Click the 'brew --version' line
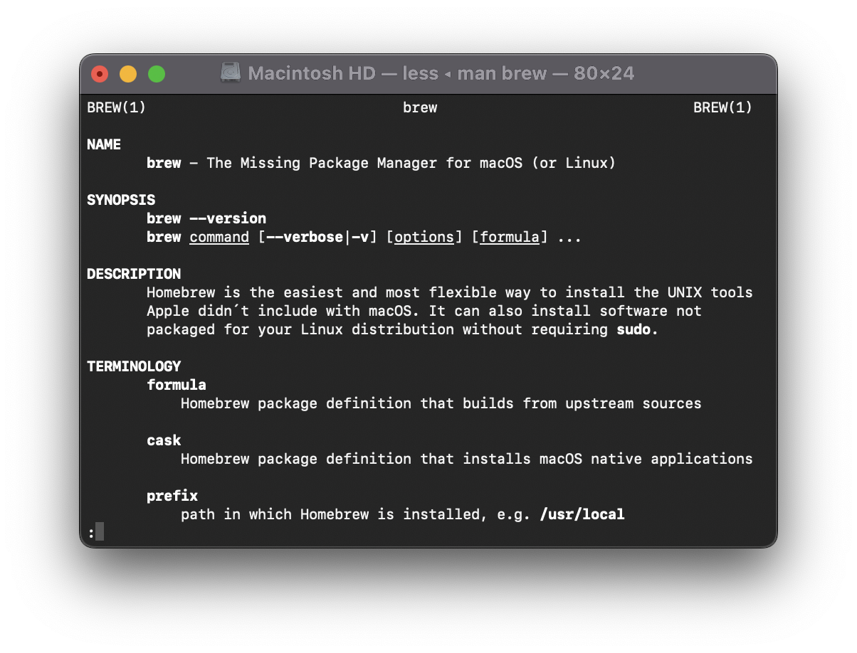 (x=206, y=218)
